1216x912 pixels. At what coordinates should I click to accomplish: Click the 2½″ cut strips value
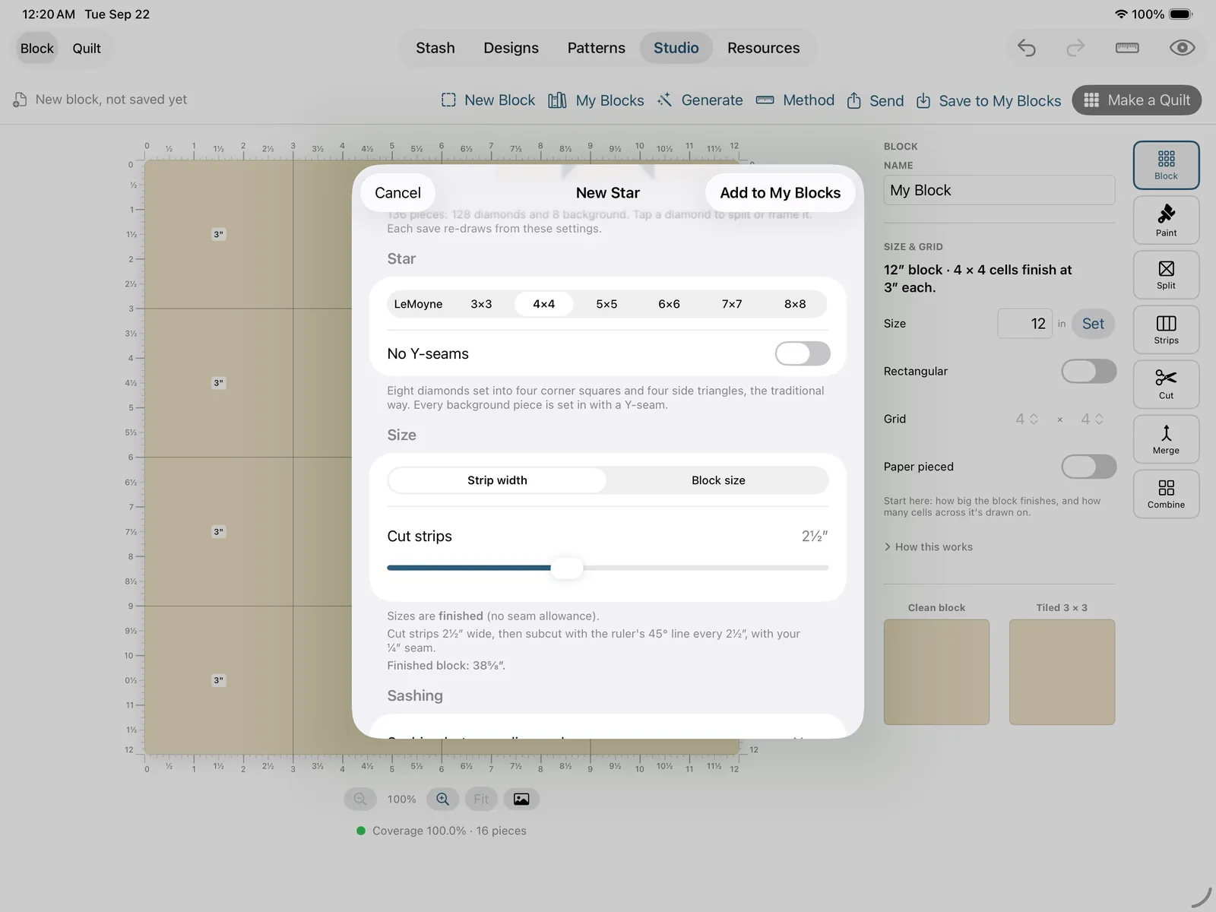click(815, 537)
